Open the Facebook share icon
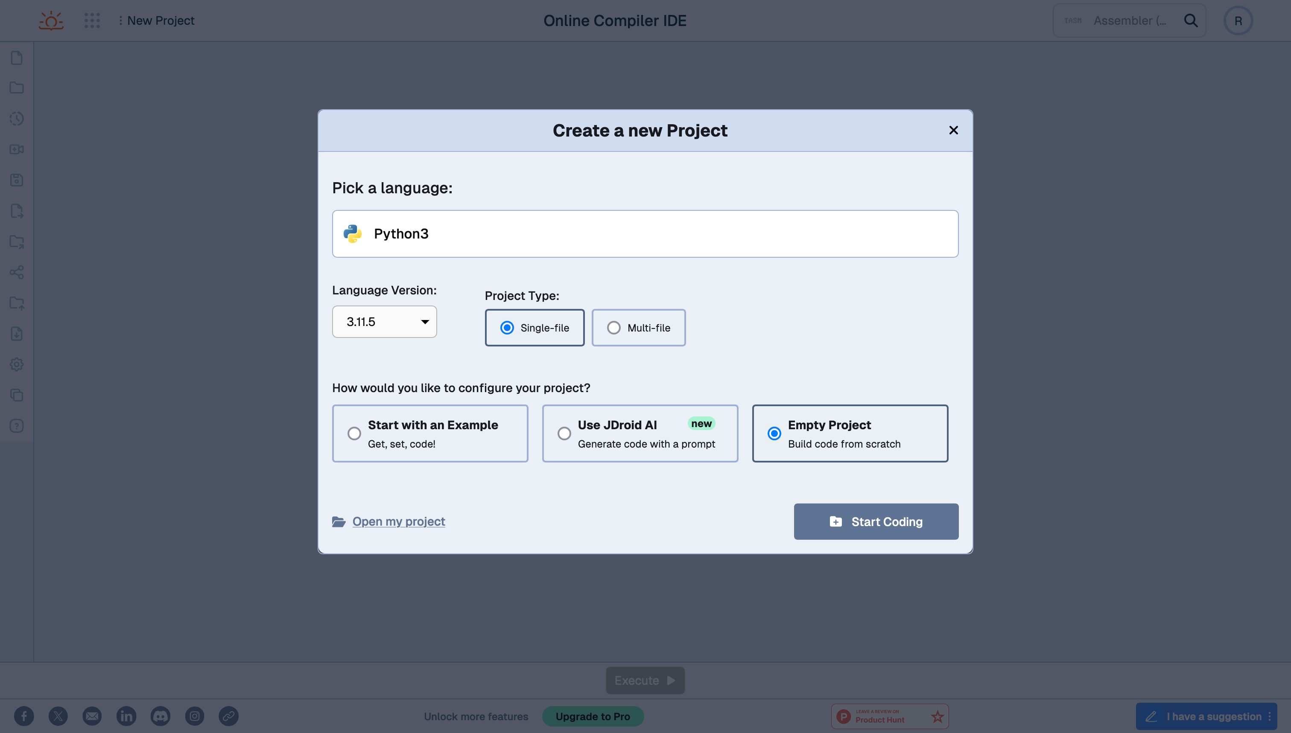 (x=24, y=716)
